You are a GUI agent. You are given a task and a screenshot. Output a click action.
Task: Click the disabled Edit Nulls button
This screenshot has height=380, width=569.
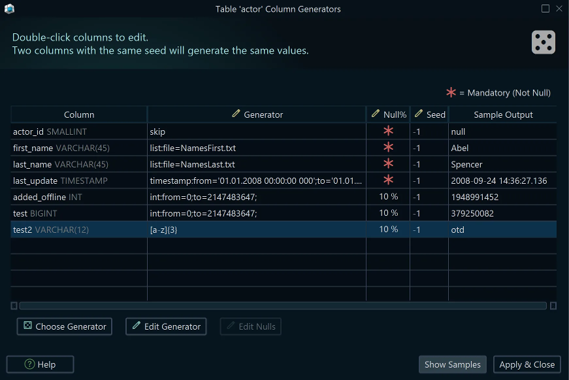tap(250, 326)
